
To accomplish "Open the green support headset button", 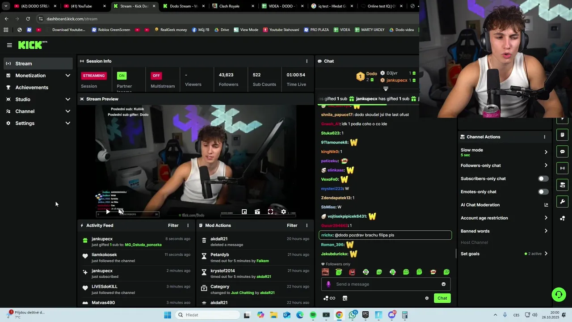I will [559, 294].
